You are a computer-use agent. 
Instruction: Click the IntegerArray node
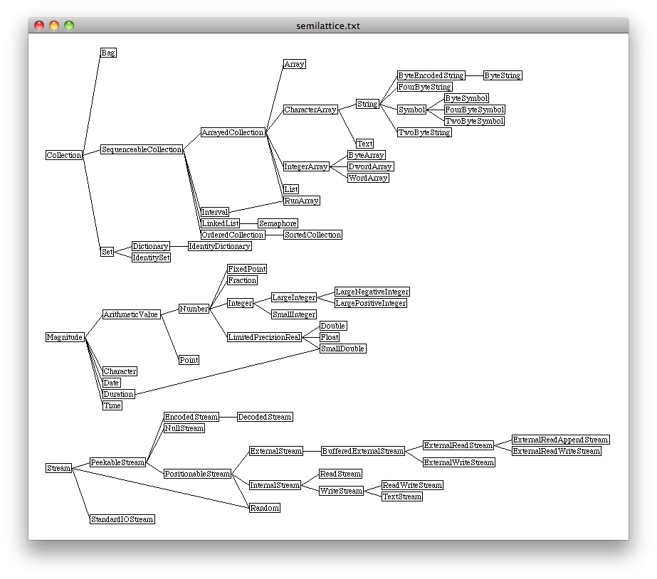click(x=305, y=166)
